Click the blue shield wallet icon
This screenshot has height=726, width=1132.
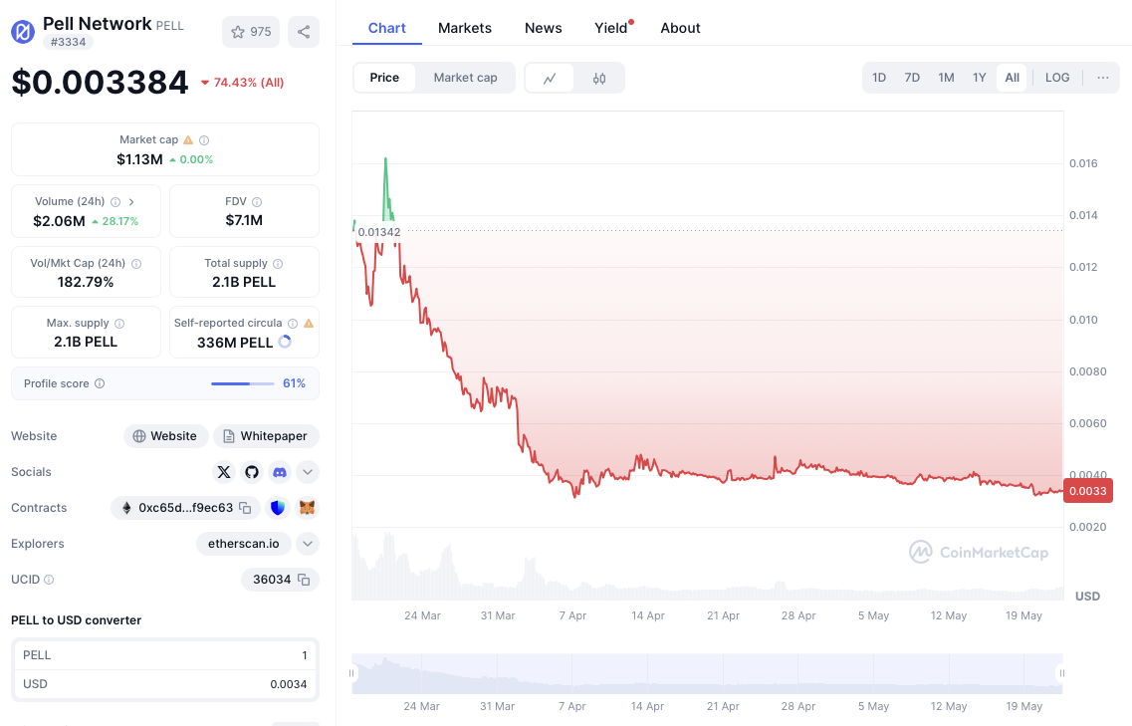pyautogui.click(x=277, y=508)
